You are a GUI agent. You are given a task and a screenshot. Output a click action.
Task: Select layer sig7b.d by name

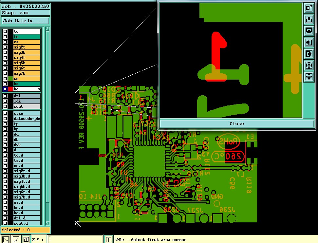pos(27,197)
